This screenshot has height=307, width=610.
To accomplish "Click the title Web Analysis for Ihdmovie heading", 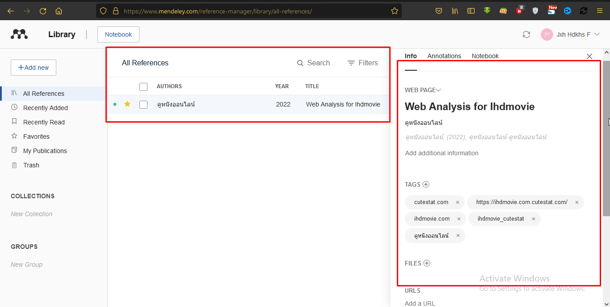I will (470, 107).
